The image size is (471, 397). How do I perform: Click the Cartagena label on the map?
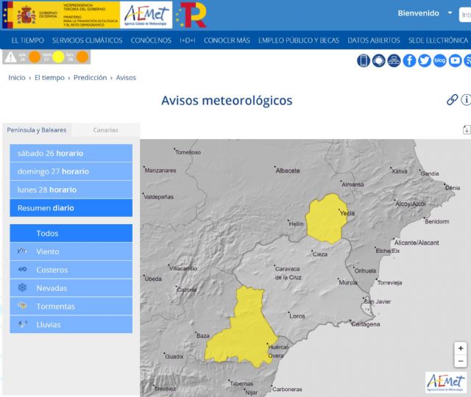tap(365, 324)
